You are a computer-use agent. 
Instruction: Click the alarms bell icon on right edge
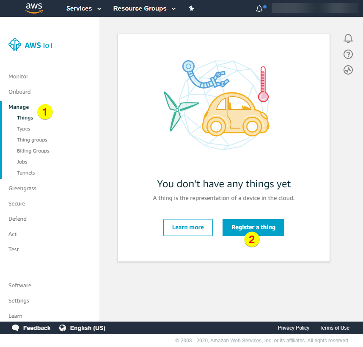point(348,38)
